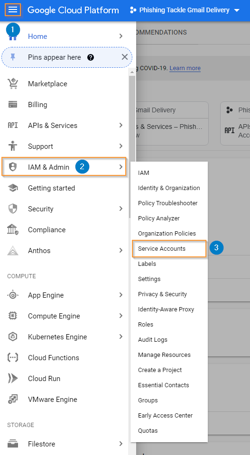Image resolution: width=250 pixels, height=455 pixels.
Task: Open the project selector dropdown arrow
Action: click(237, 10)
